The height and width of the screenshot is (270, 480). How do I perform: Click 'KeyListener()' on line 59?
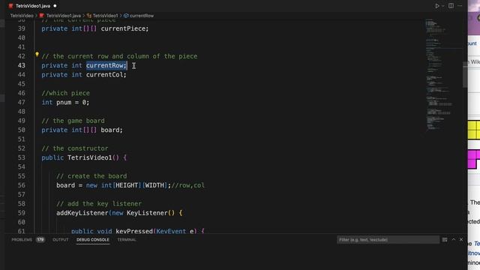[x=151, y=213]
